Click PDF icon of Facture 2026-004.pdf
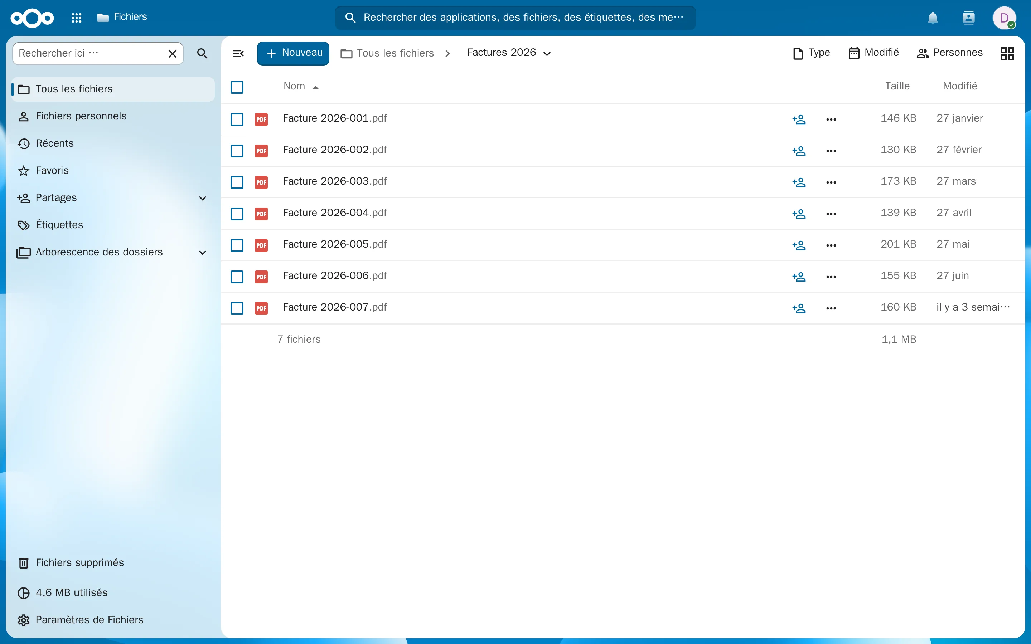This screenshot has height=644, width=1031. coord(261,214)
